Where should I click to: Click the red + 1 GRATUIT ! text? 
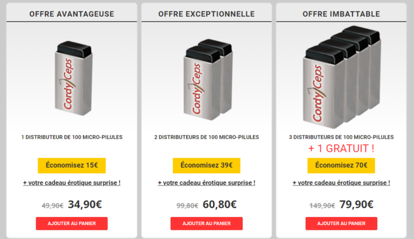pyautogui.click(x=341, y=148)
